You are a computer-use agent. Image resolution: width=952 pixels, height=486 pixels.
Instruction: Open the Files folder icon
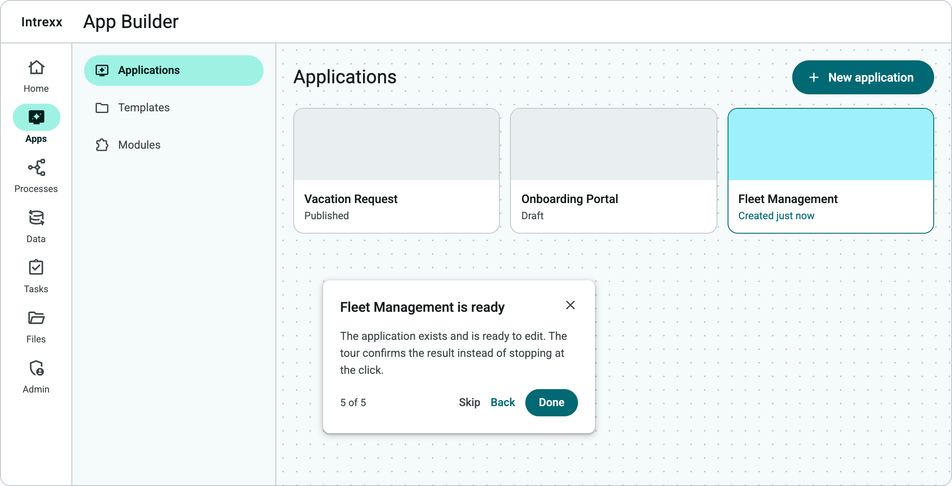coord(36,318)
